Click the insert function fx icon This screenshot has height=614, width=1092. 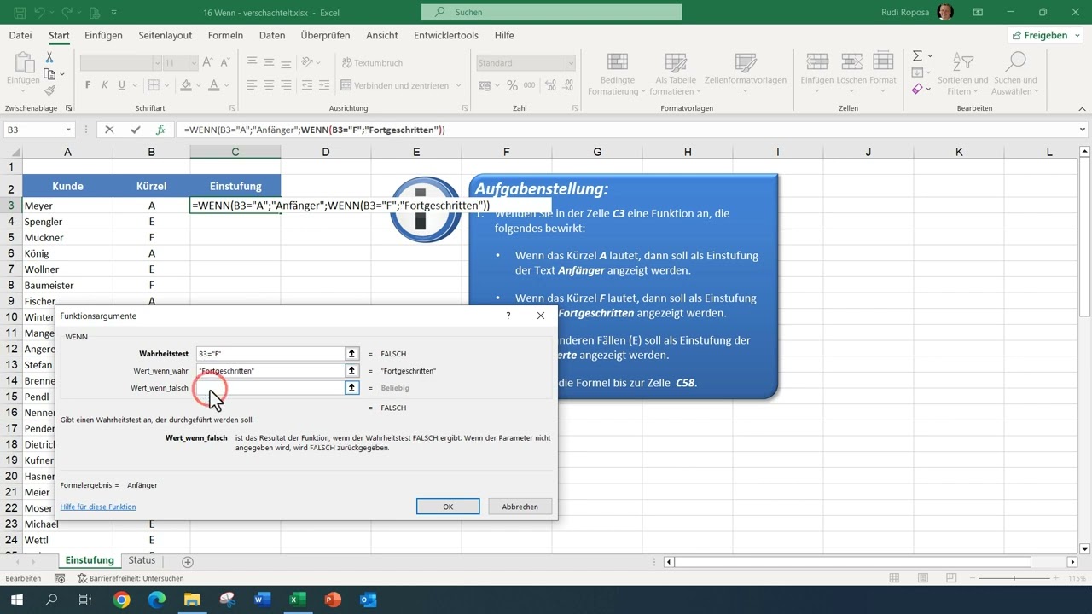coord(160,130)
